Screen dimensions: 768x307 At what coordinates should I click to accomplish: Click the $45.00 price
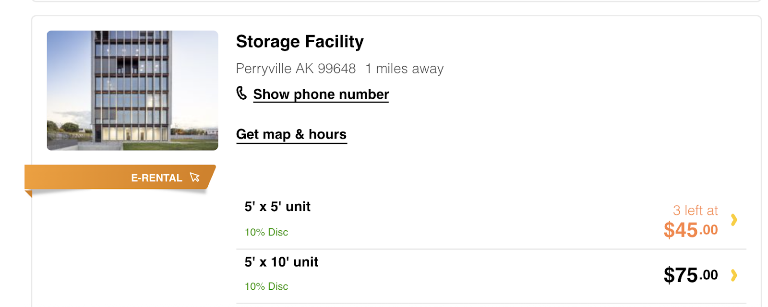point(691,230)
